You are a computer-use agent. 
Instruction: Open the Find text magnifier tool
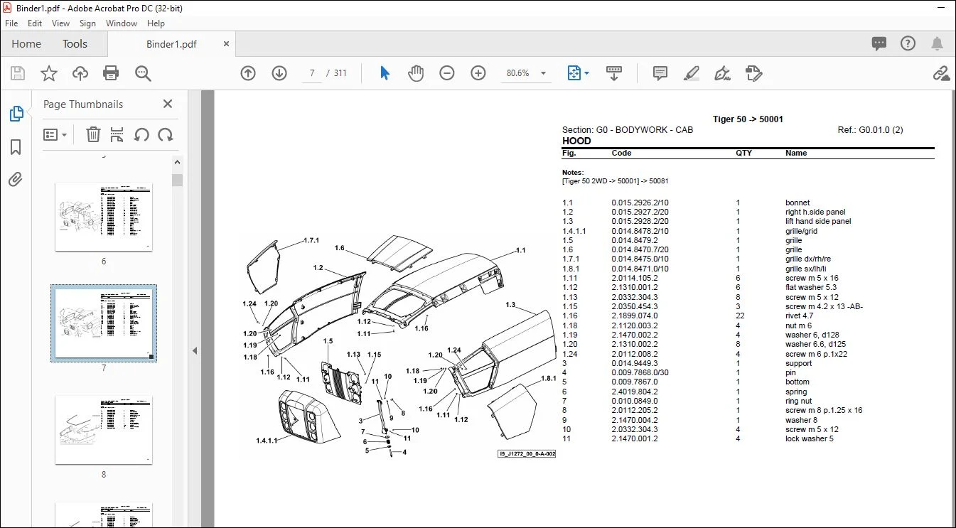(x=143, y=73)
